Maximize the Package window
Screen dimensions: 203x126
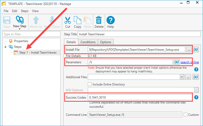click(x=188, y=2)
